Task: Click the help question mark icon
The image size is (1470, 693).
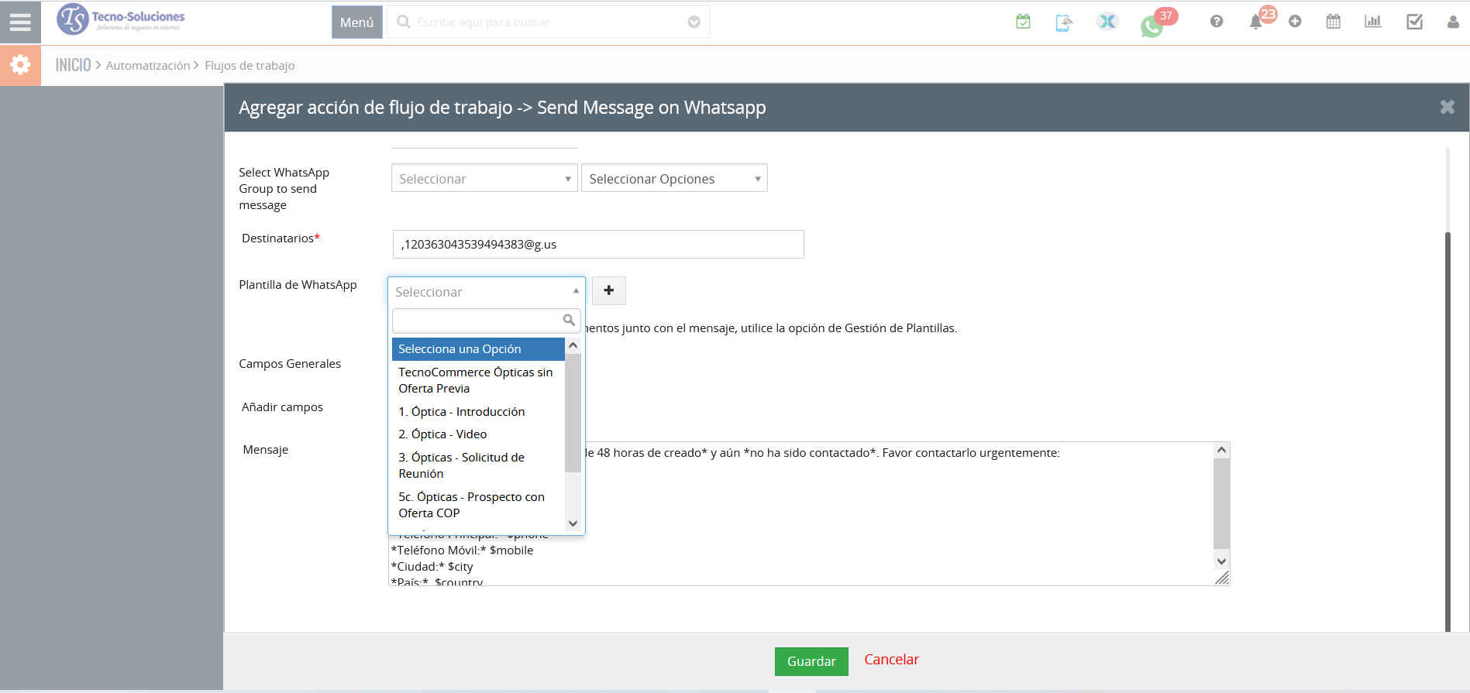Action: pyautogui.click(x=1217, y=22)
